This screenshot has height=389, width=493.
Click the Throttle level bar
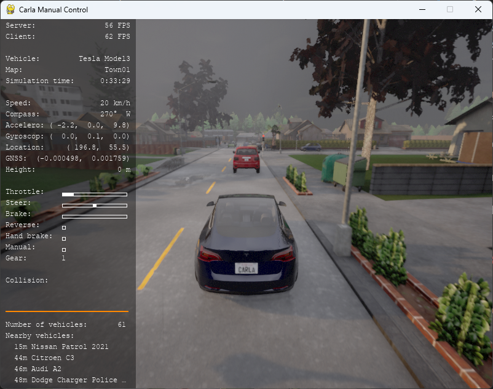94,194
